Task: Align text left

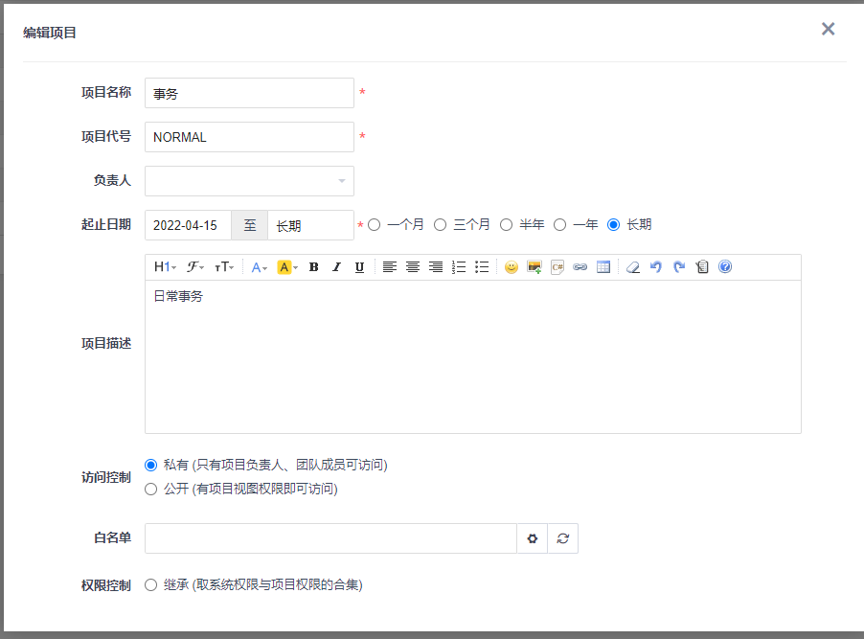Action: click(x=390, y=267)
